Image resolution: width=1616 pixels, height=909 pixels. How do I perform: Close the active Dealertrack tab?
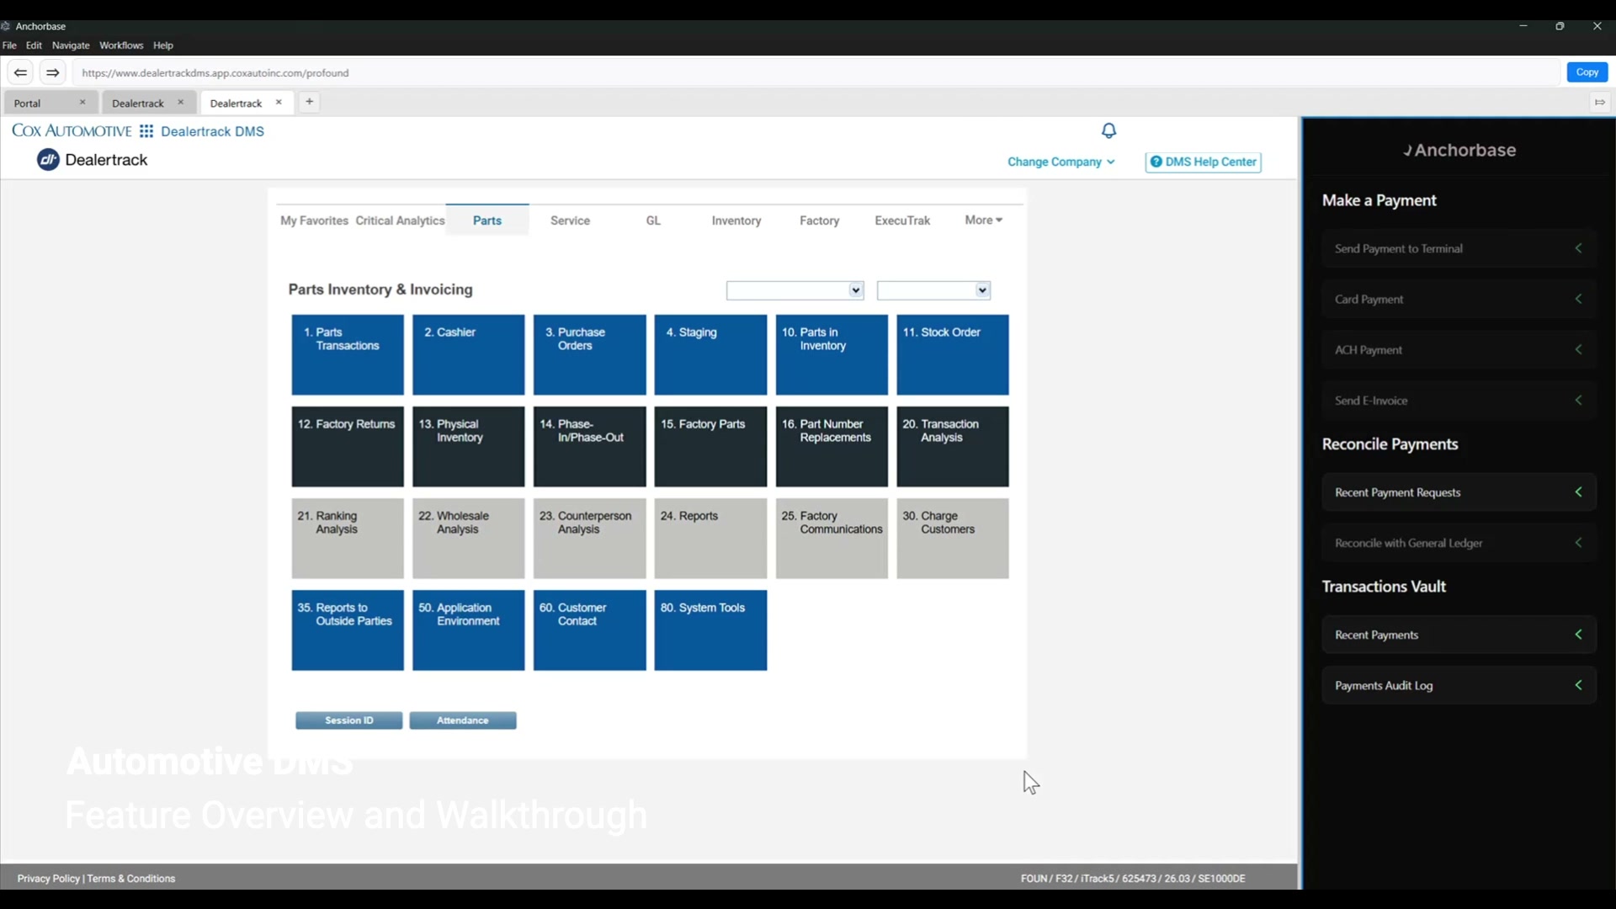(279, 103)
